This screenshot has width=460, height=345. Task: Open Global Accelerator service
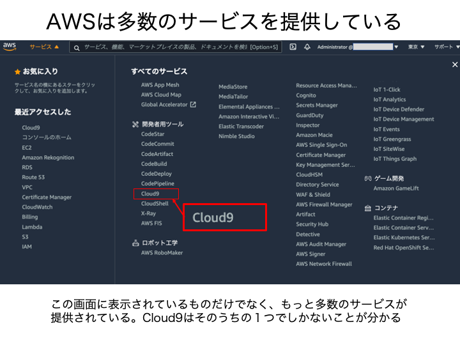164,104
